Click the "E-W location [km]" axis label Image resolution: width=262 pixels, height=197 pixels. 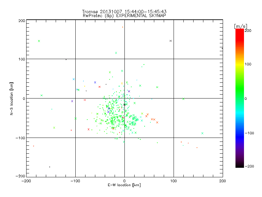(124, 185)
